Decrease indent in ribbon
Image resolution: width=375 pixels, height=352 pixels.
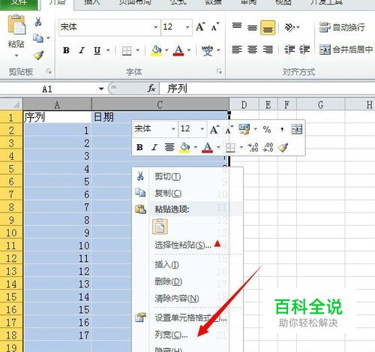[x=289, y=50]
